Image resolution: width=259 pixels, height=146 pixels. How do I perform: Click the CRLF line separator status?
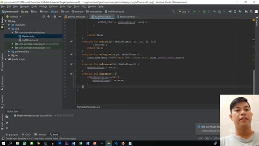point(208,139)
